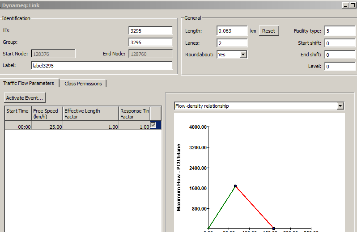This screenshot has width=357, height=232.
Task: Switch to the Traffic Flow Parameters tab
Action: tap(29, 83)
